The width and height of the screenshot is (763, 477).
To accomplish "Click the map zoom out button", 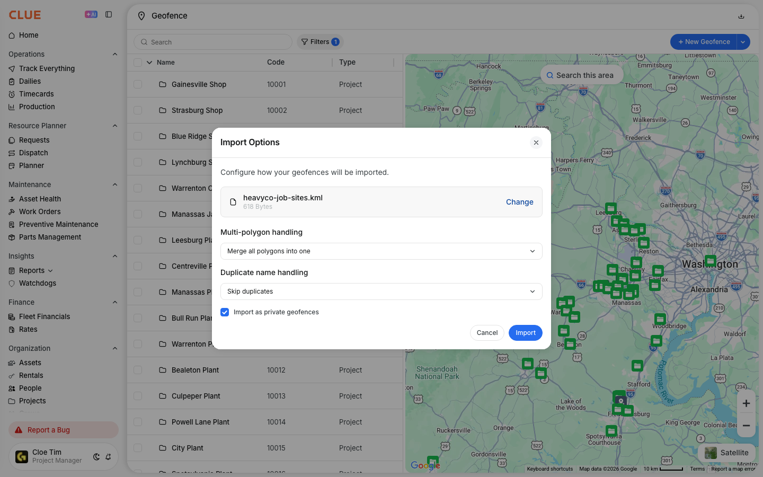I will [x=746, y=426].
